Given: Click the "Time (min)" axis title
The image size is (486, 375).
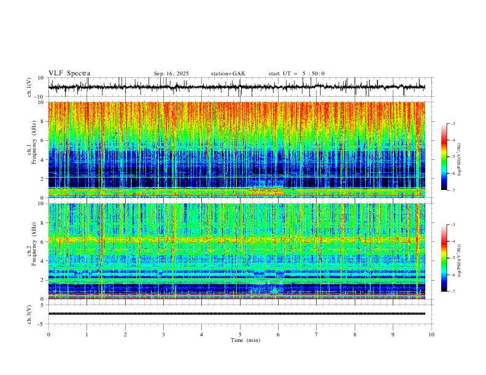Looking at the screenshot, I should [245, 340].
